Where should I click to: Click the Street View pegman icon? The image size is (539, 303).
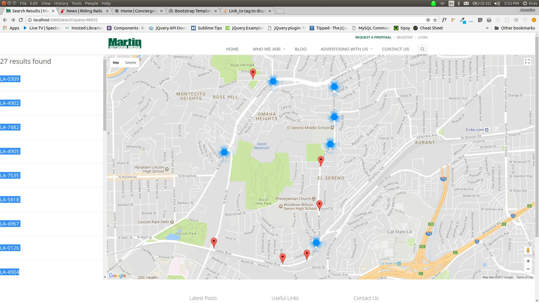point(528,250)
